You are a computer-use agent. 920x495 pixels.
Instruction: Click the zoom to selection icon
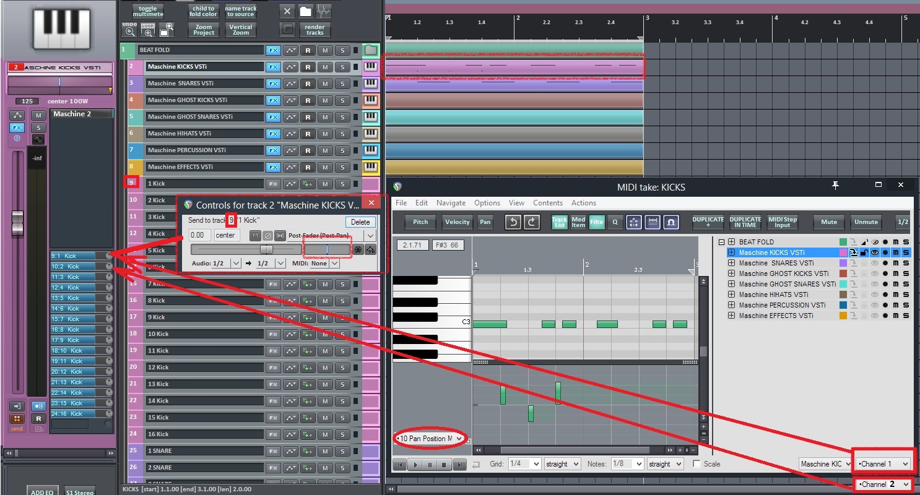(167, 28)
